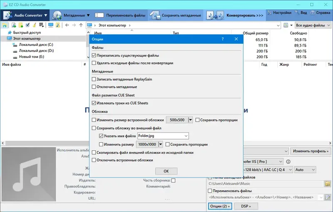Click the Этот компьютер breadcrumb in address bar
The height and width of the screenshot is (212, 333).
coord(112,25)
